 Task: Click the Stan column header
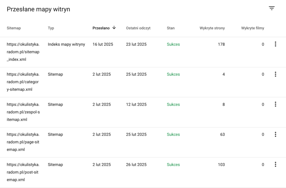coord(171,28)
